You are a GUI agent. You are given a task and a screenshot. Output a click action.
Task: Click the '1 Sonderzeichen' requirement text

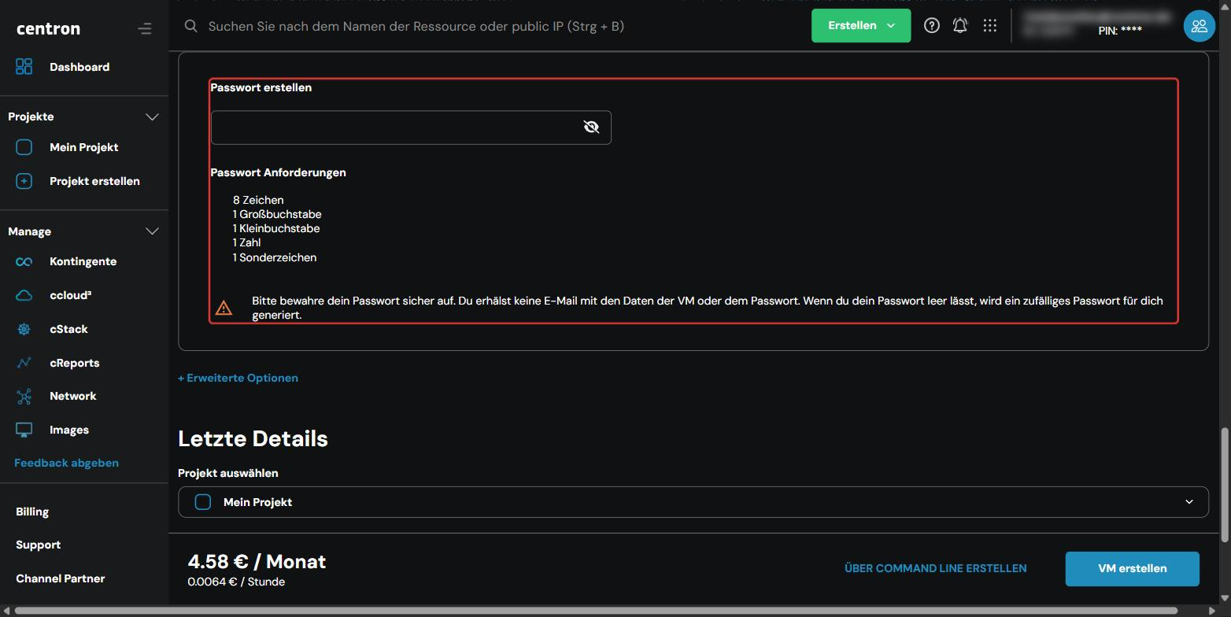275,257
